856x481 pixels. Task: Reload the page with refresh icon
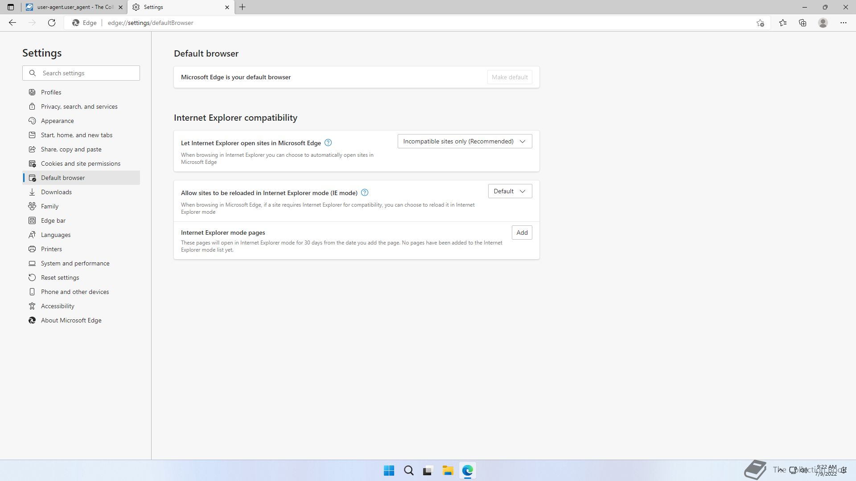[52, 23]
